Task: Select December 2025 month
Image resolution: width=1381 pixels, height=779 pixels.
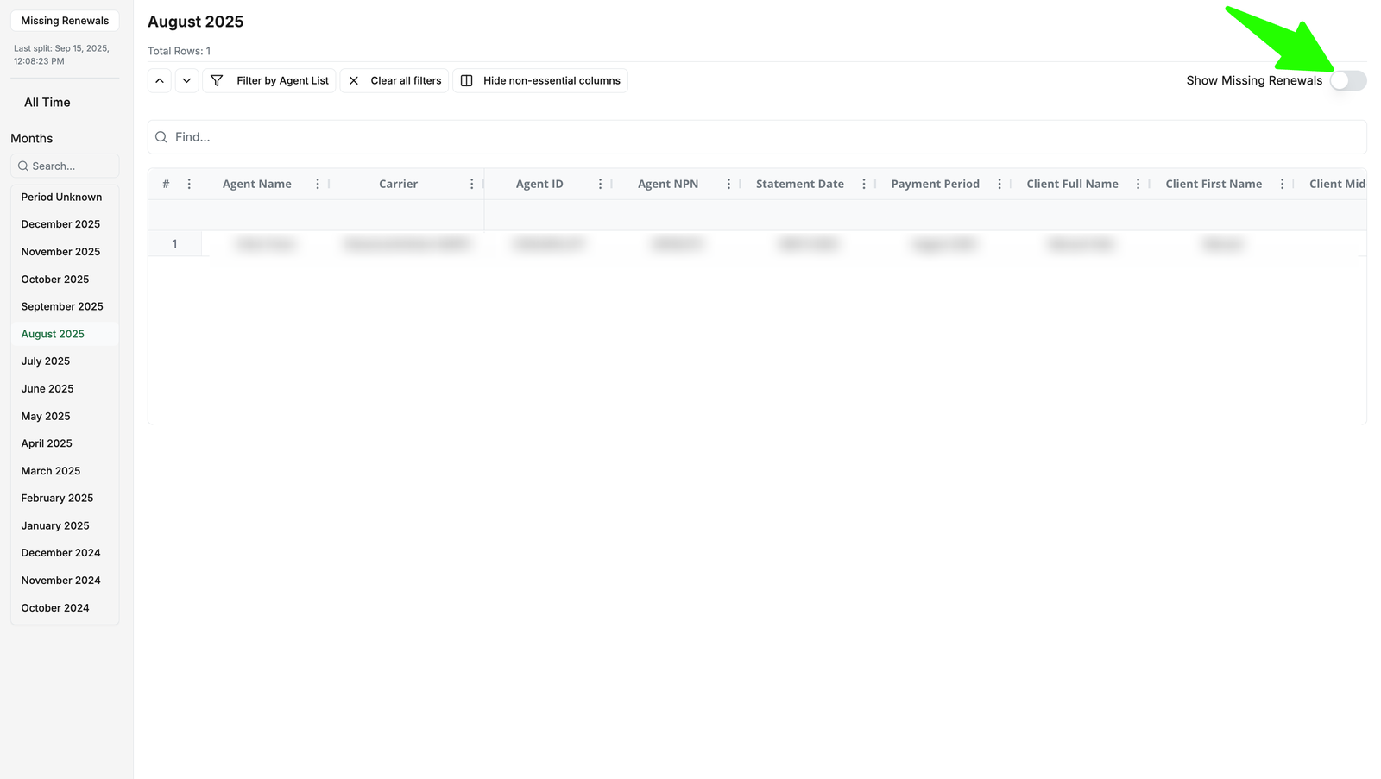Action: pyautogui.click(x=65, y=224)
